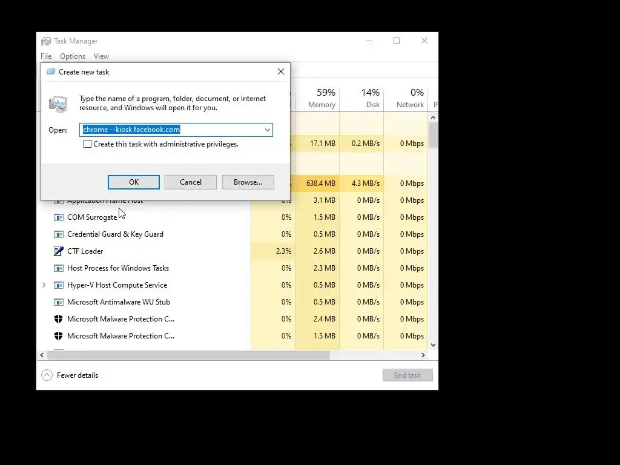Screen dimensions: 620x465
Task: Select the CTF Loader process name
Action: pyautogui.click(x=85, y=251)
